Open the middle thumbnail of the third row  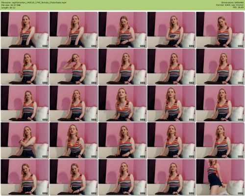pyautogui.click(x=122, y=103)
